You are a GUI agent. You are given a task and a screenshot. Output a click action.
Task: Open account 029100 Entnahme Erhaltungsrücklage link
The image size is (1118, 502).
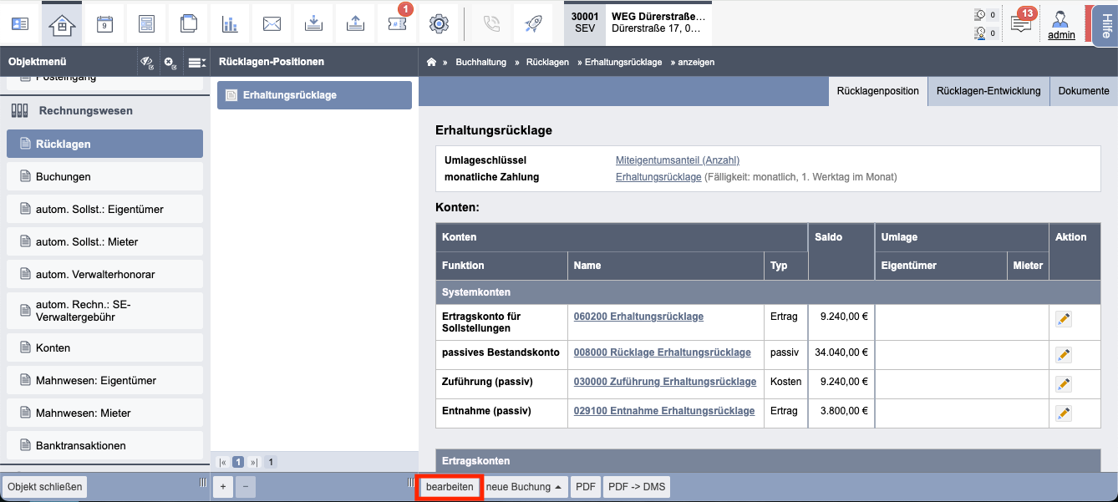[663, 411]
